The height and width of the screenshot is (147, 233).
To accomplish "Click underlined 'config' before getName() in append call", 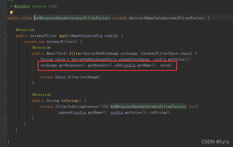I will [x=80, y=112].
